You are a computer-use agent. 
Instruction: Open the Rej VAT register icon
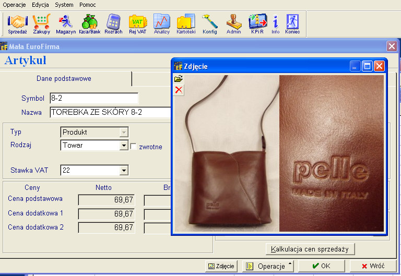click(x=138, y=25)
